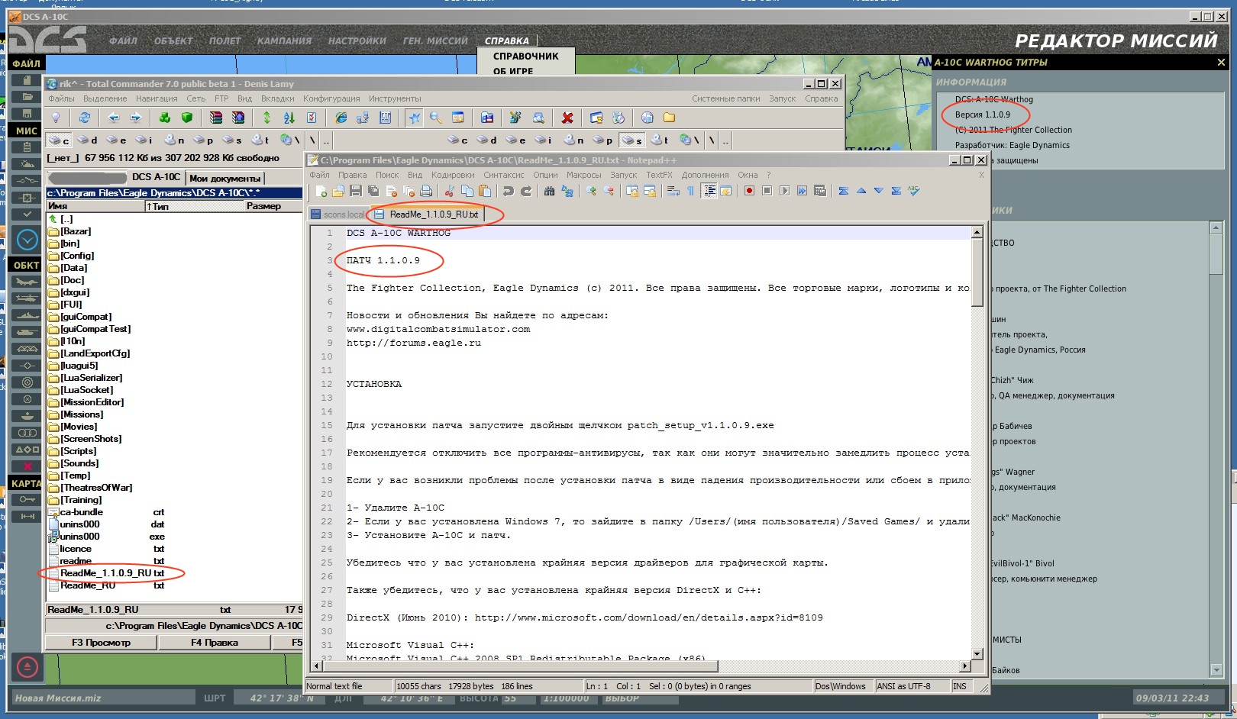Go to parent folder [..] entry
The image size is (1237, 719).
click(61, 219)
